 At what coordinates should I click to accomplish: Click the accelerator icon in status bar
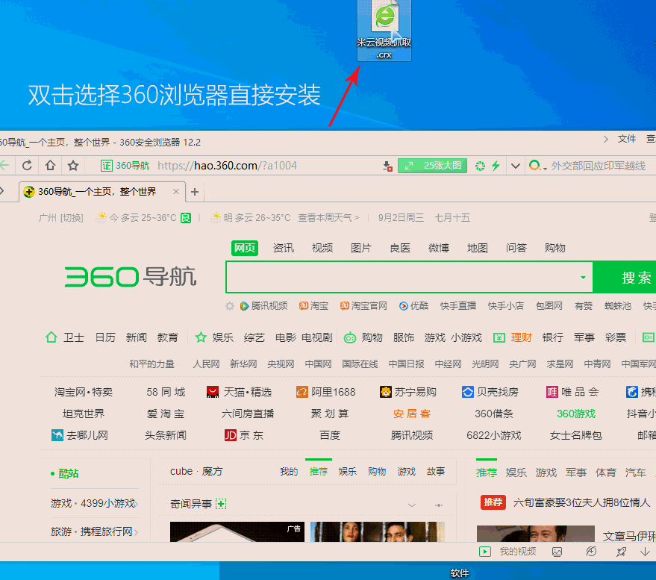[x=591, y=552]
